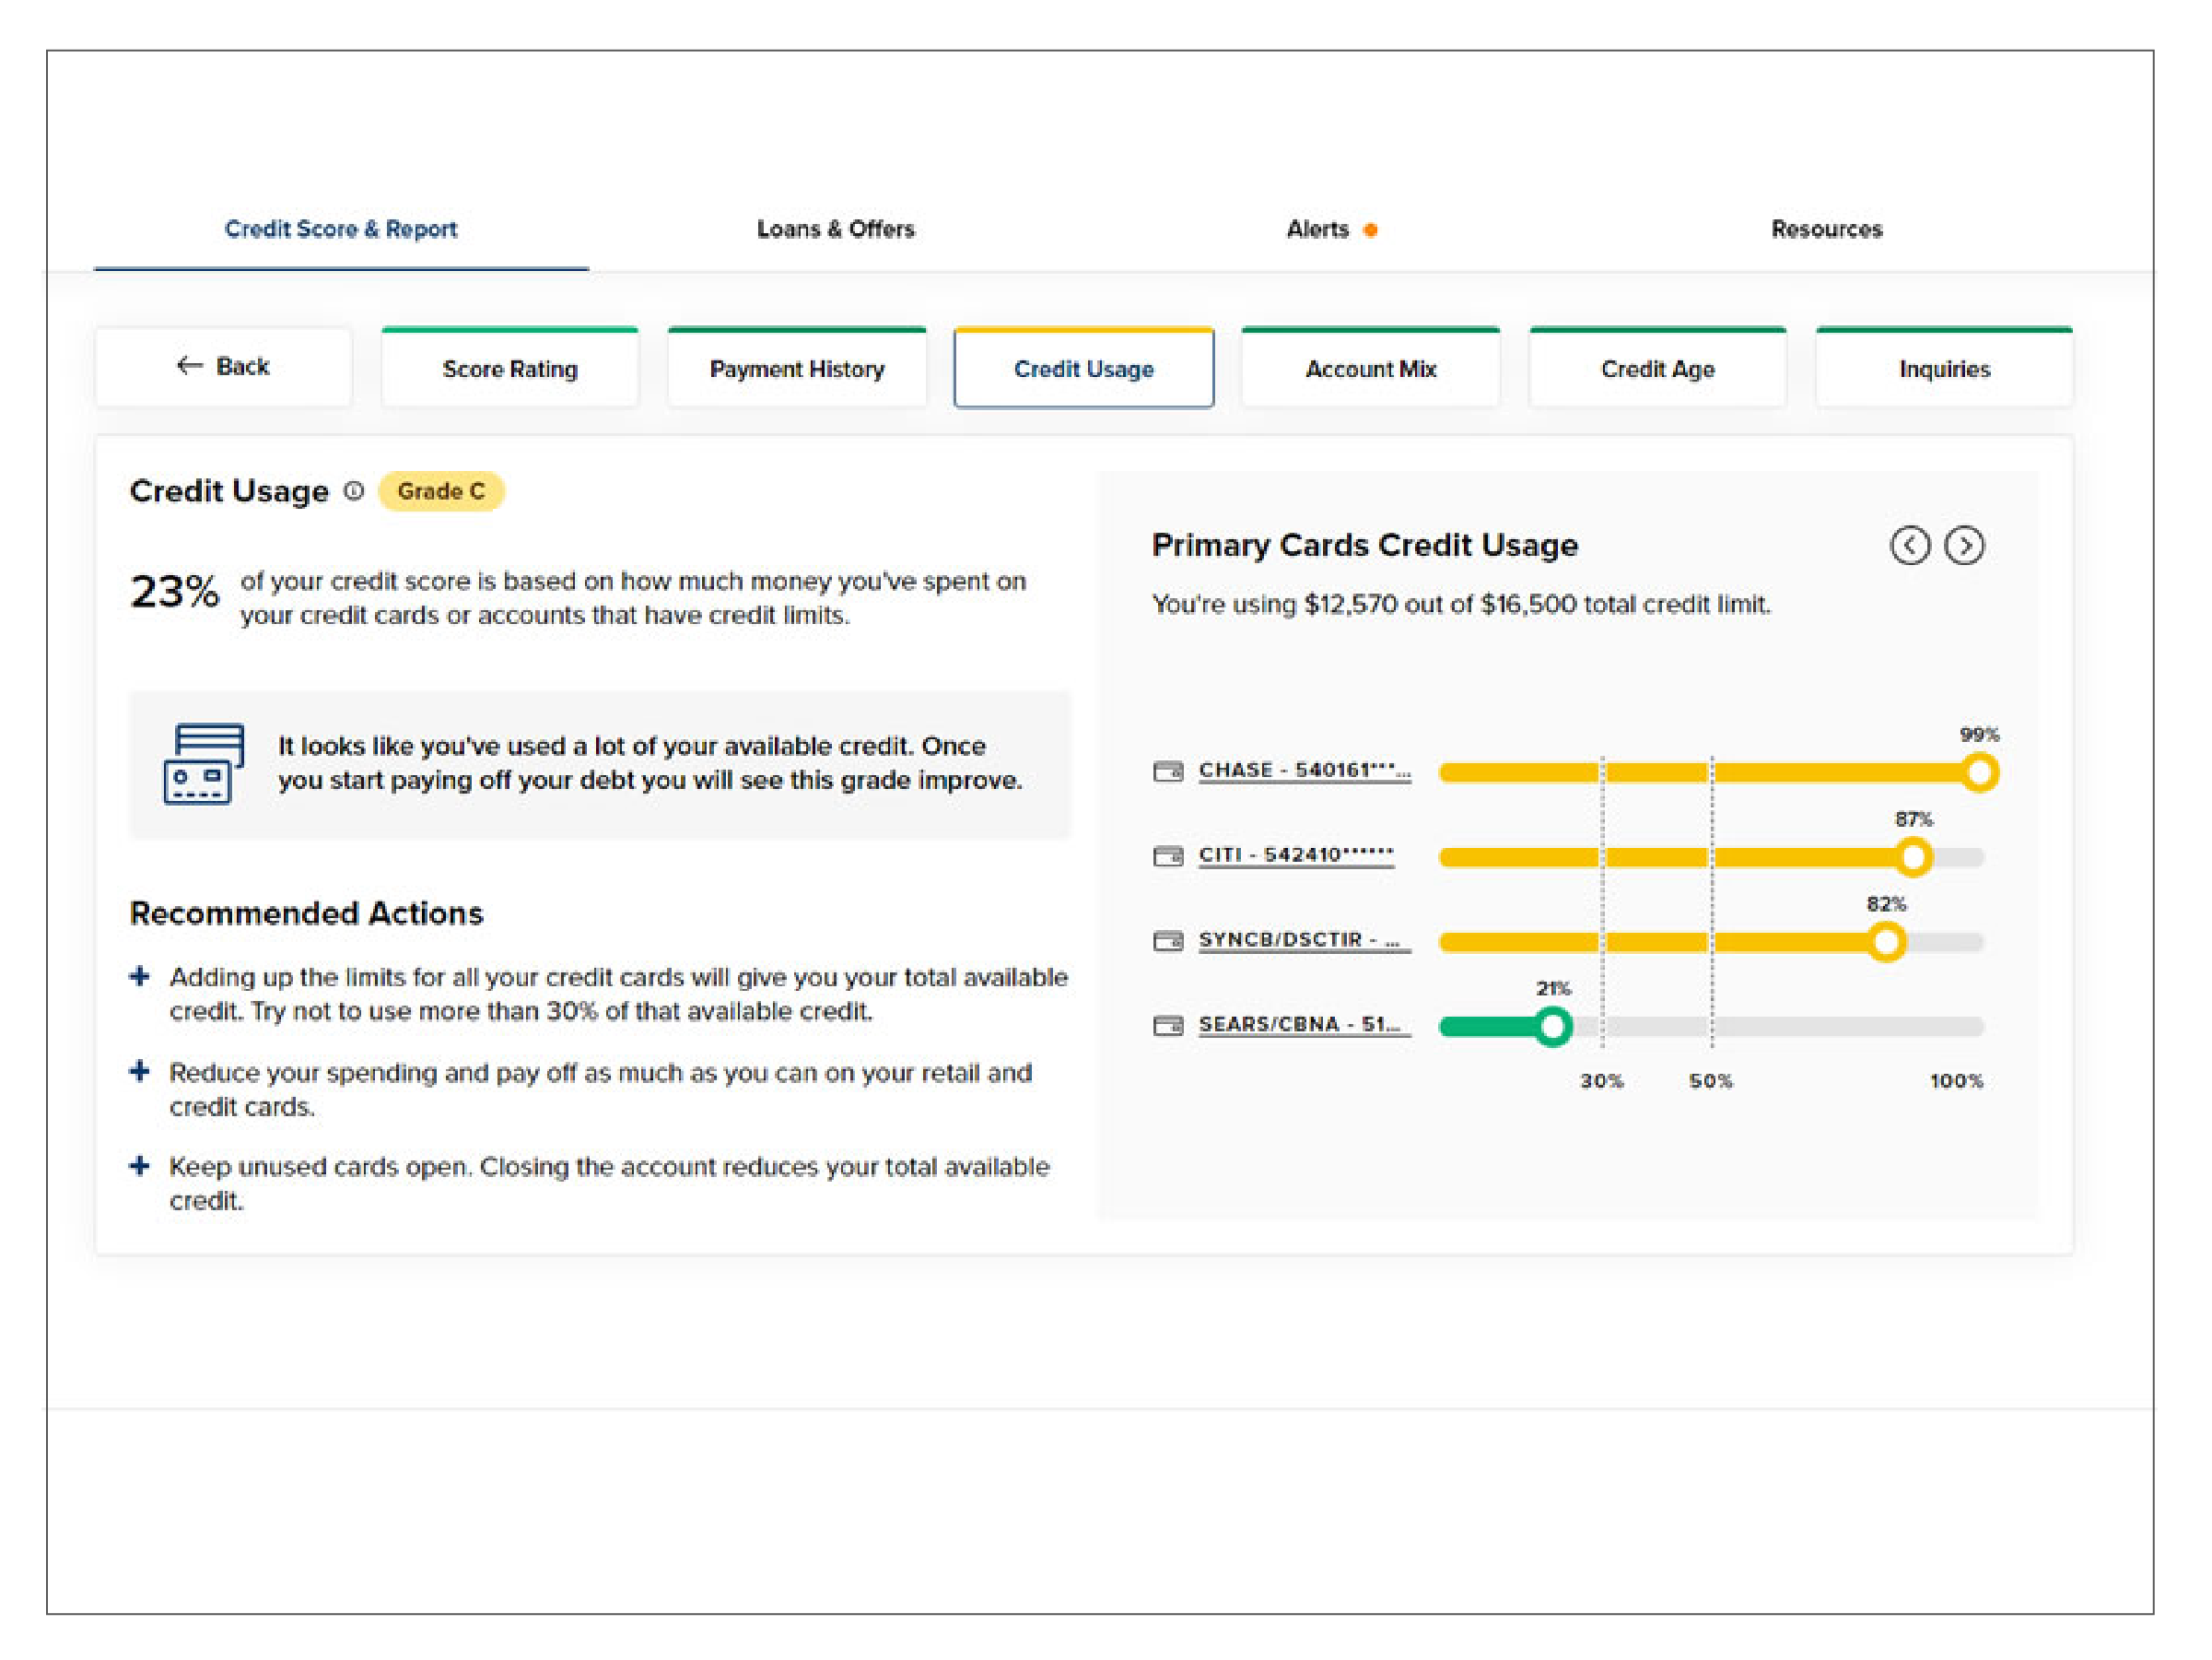Click the SYNCB 82% usage slider handle
This screenshot has height=1660, width=2212.
coord(1886,942)
